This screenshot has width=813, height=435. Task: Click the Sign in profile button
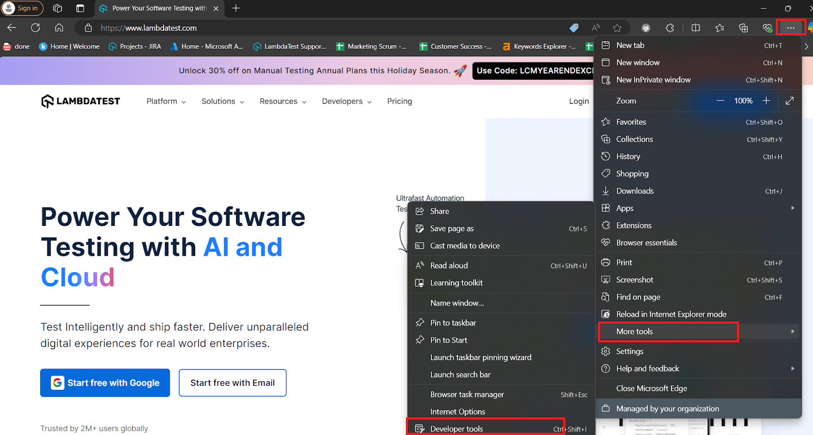(22, 8)
